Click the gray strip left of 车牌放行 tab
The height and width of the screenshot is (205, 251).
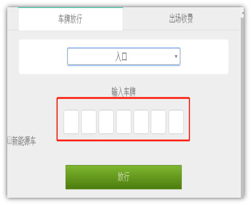pyautogui.click(x=13, y=19)
